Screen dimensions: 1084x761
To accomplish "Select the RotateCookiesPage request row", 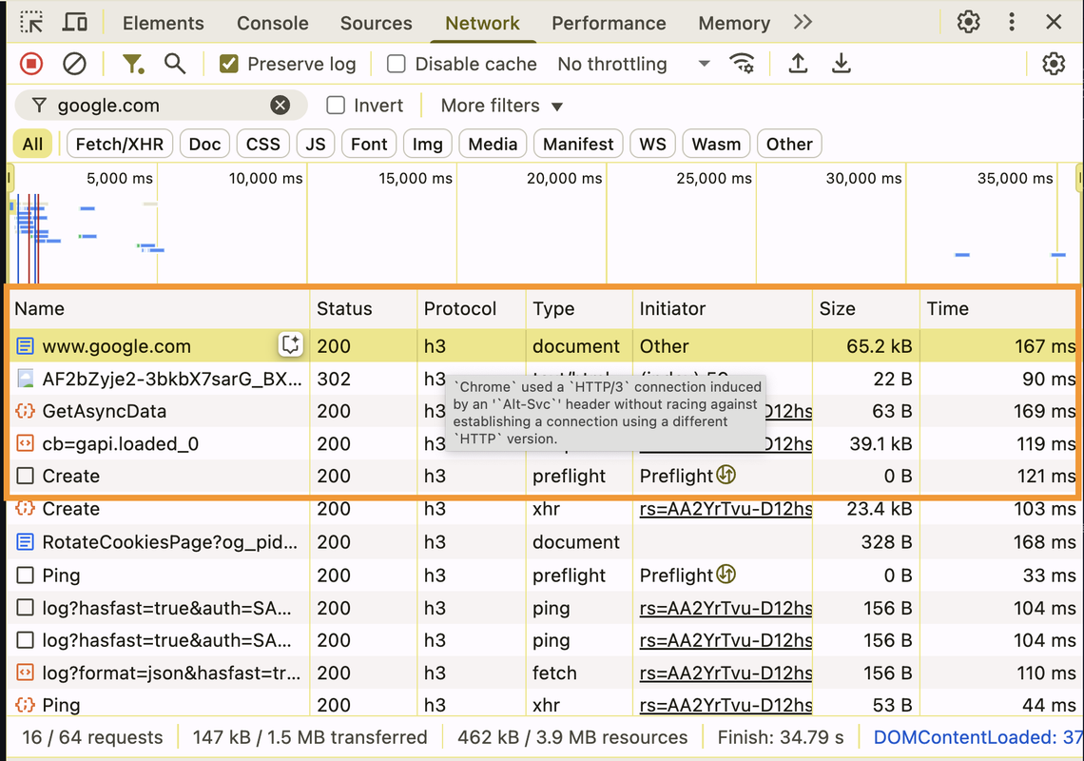I will 542,541.
